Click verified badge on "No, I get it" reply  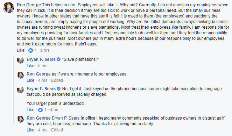(x=59, y=89)
